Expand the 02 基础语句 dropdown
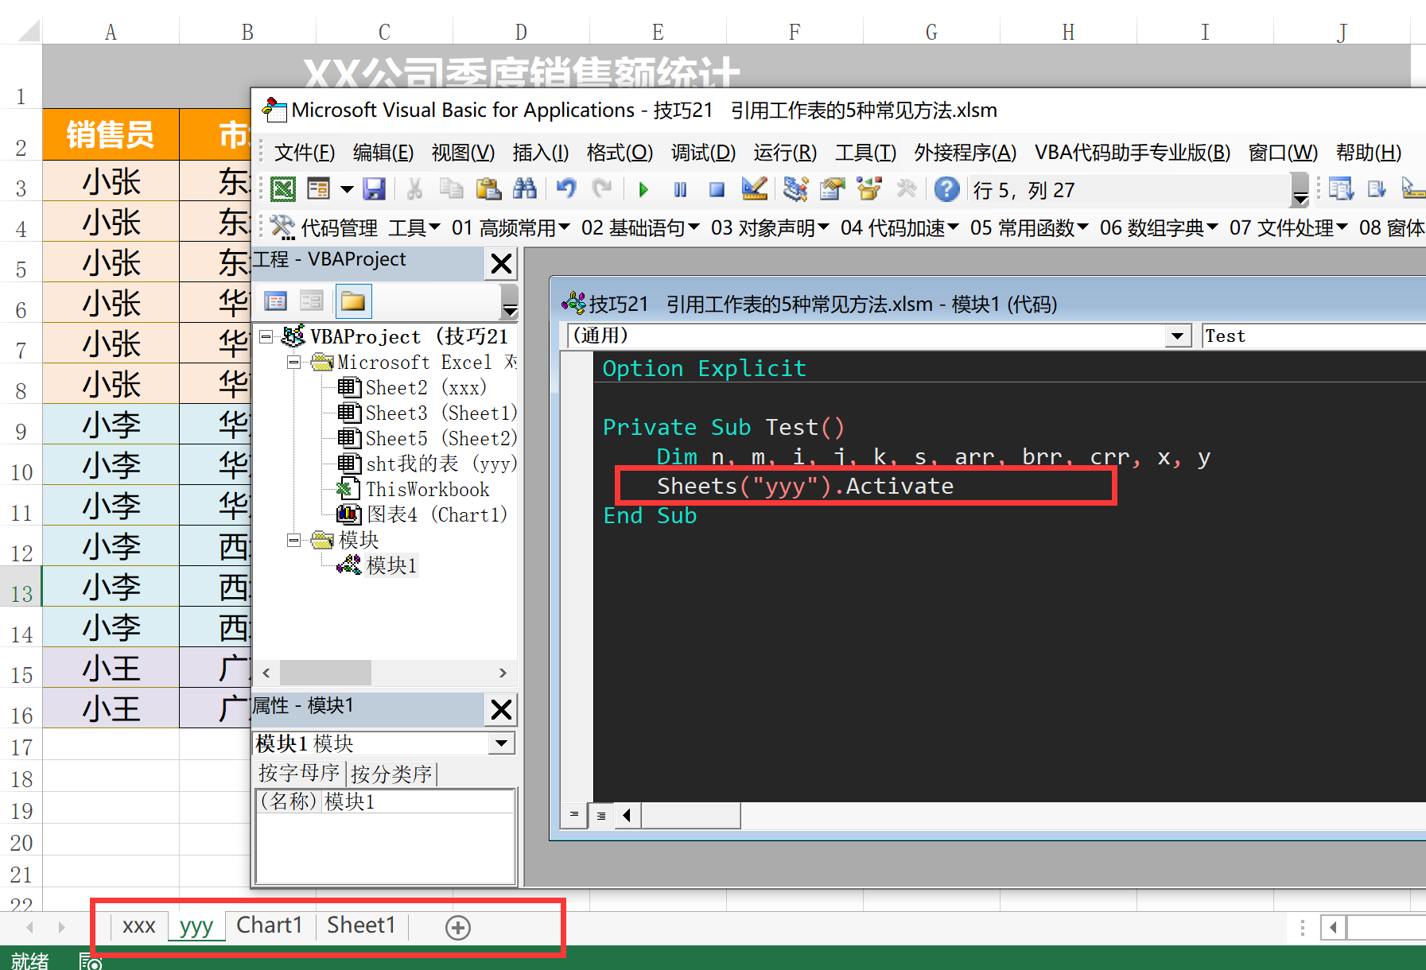 640,228
